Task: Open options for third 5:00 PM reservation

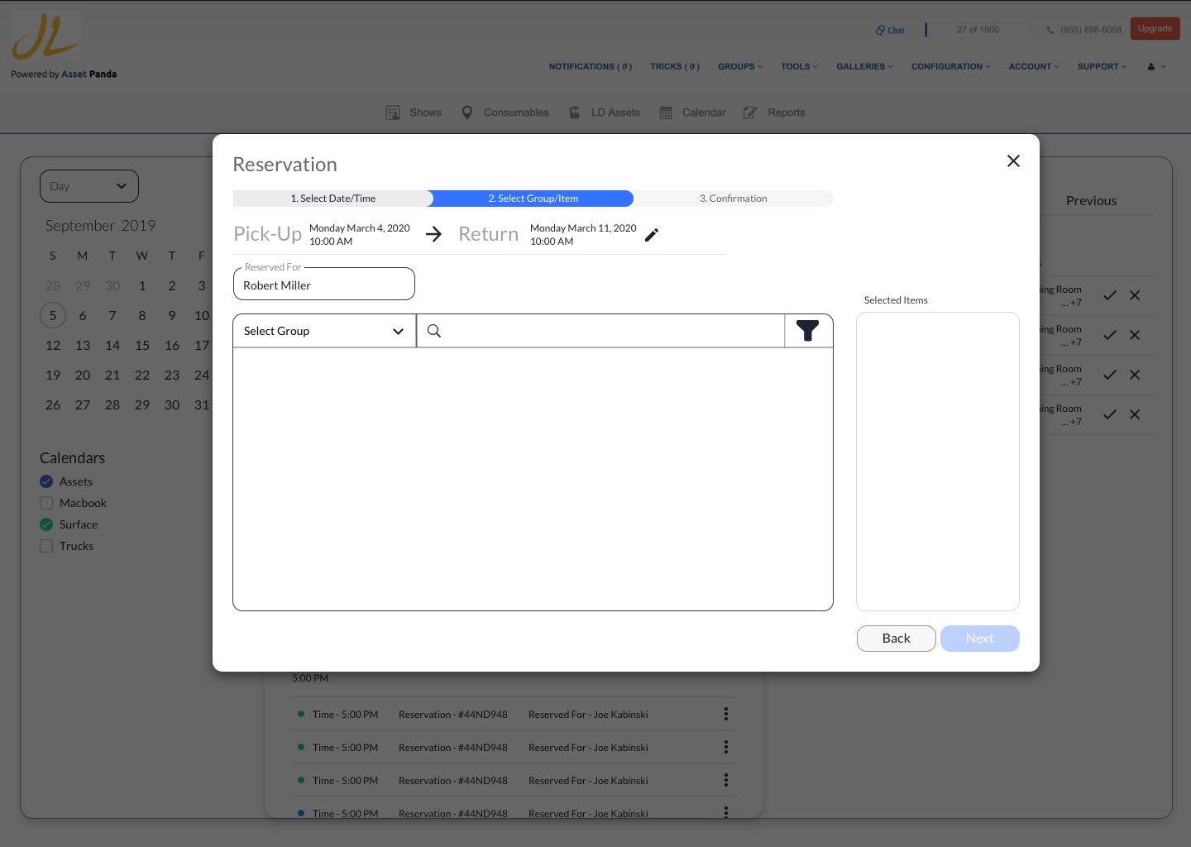Action: click(x=726, y=780)
